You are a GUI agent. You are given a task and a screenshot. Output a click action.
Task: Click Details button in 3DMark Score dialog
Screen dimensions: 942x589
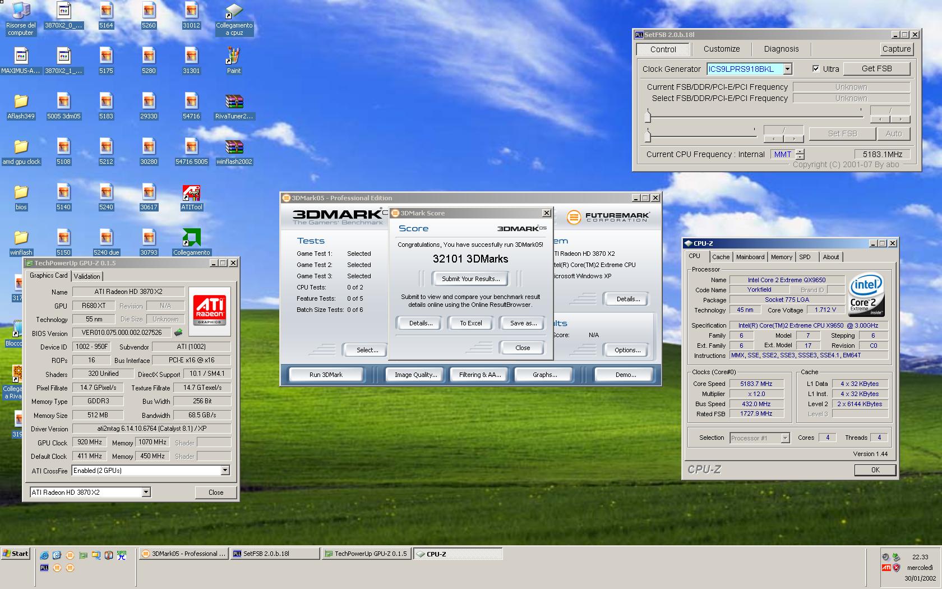tap(421, 323)
